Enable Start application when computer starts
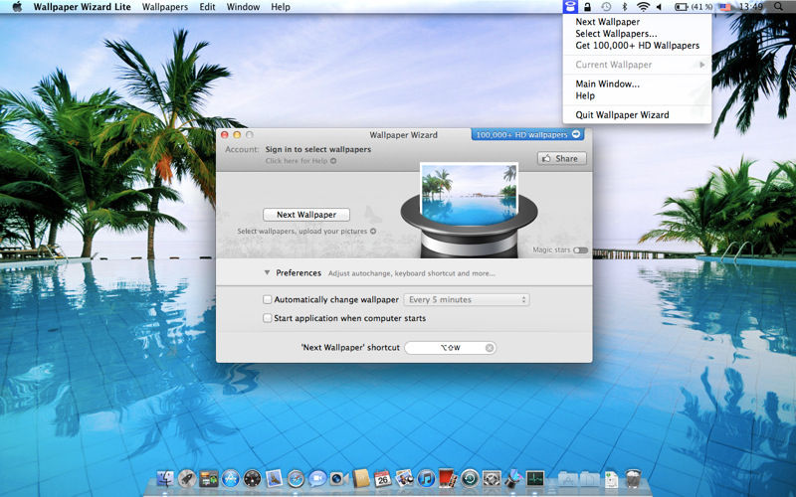The height and width of the screenshot is (497, 796). [267, 318]
